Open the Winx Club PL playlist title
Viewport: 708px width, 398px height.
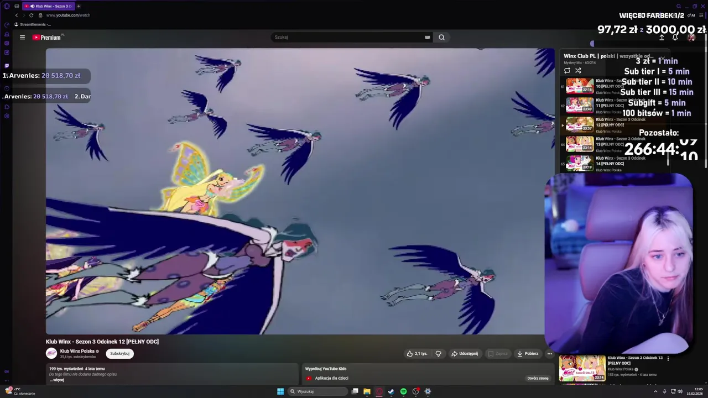click(608, 56)
